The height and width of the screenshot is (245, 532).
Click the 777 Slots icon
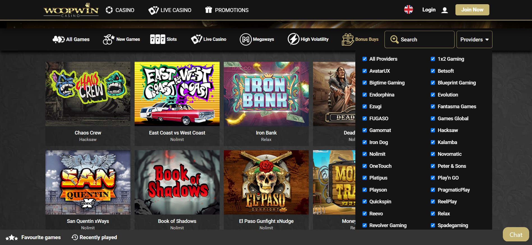click(x=158, y=39)
